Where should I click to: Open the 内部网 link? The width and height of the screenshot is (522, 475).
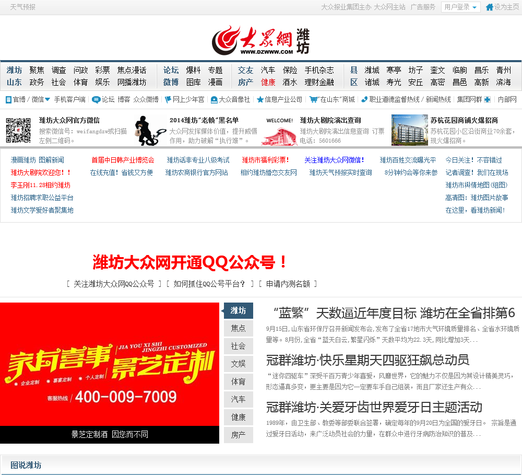(x=507, y=99)
